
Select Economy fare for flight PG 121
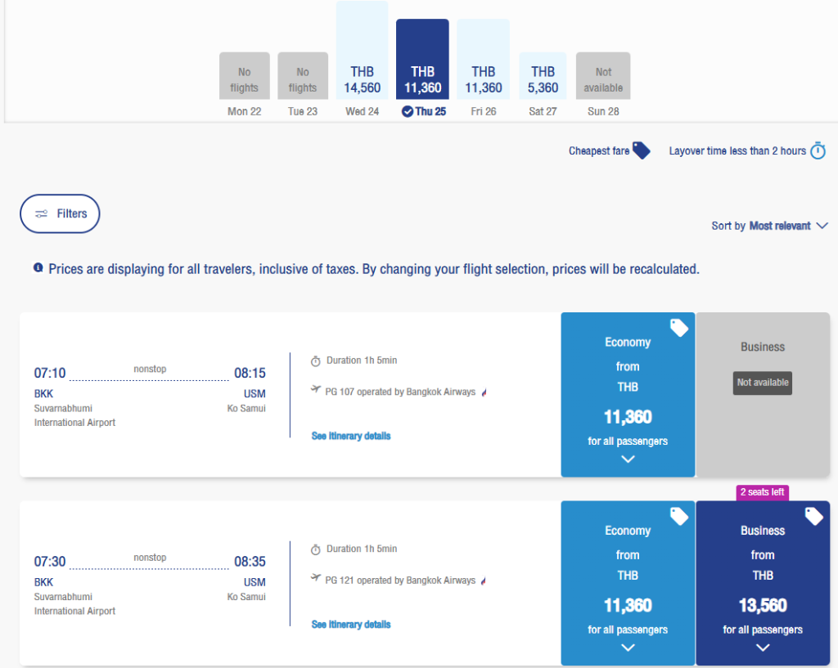628,583
